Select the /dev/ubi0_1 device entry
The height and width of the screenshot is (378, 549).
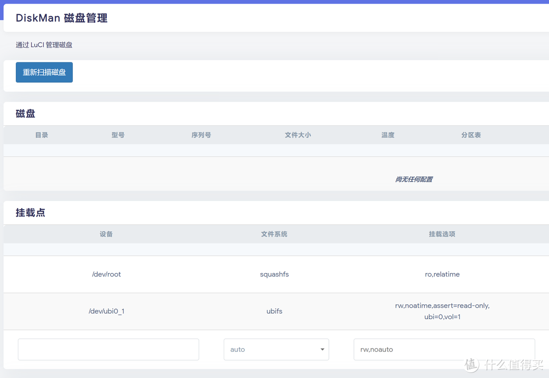pyautogui.click(x=106, y=311)
